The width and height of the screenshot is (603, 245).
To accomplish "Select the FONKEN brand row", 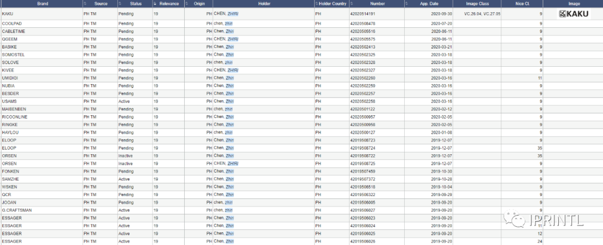I will pos(301,171).
